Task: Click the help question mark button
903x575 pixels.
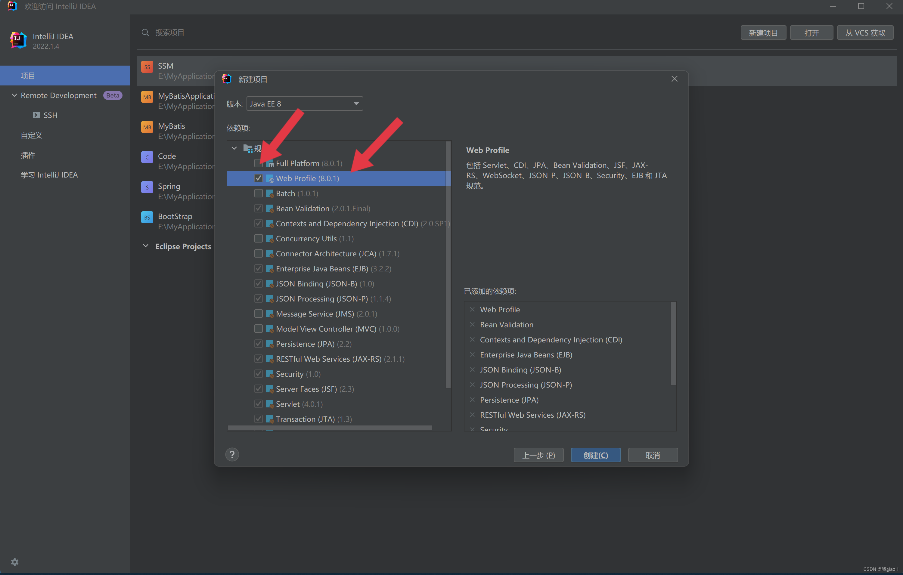Action: pyautogui.click(x=232, y=455)
